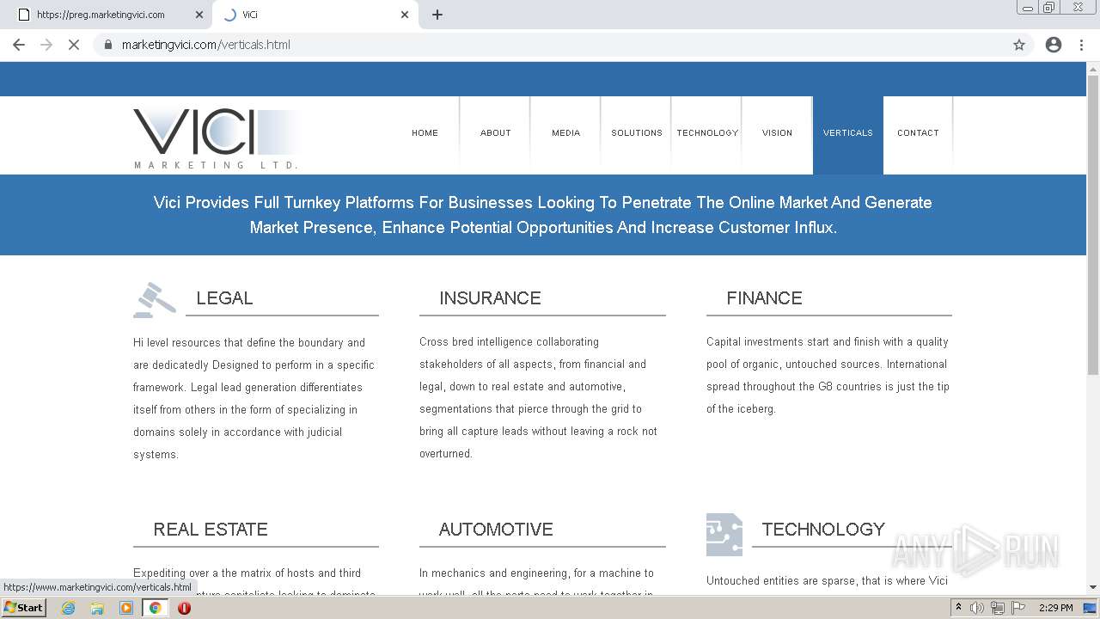Click the scrollbar up arrow
The image size is (1100, 619).
click(1093, 68)
